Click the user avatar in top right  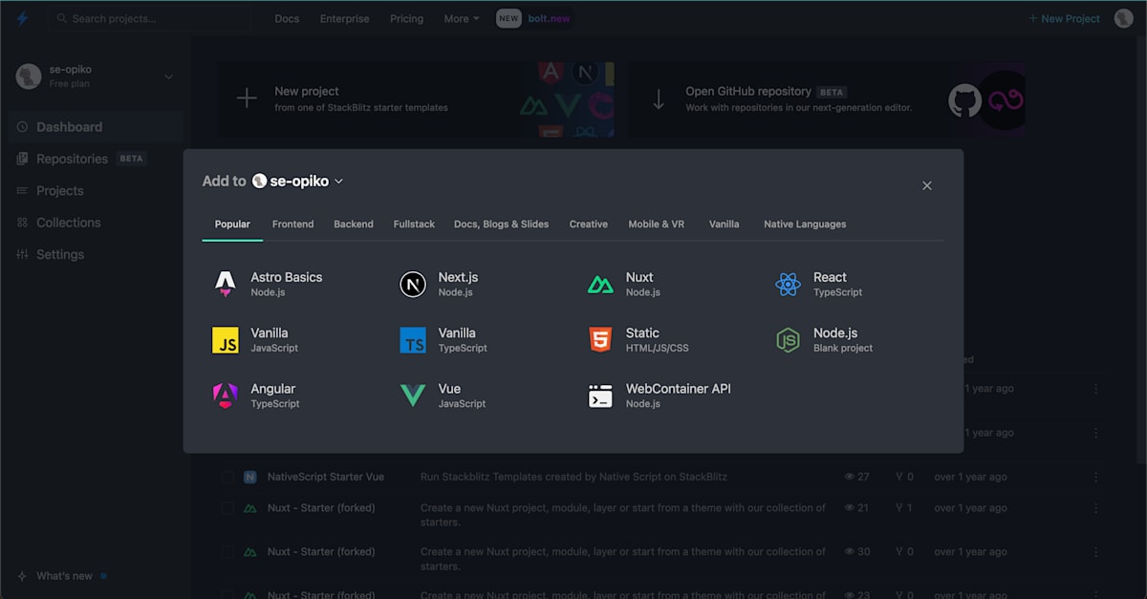click(x=1123, y=18)
